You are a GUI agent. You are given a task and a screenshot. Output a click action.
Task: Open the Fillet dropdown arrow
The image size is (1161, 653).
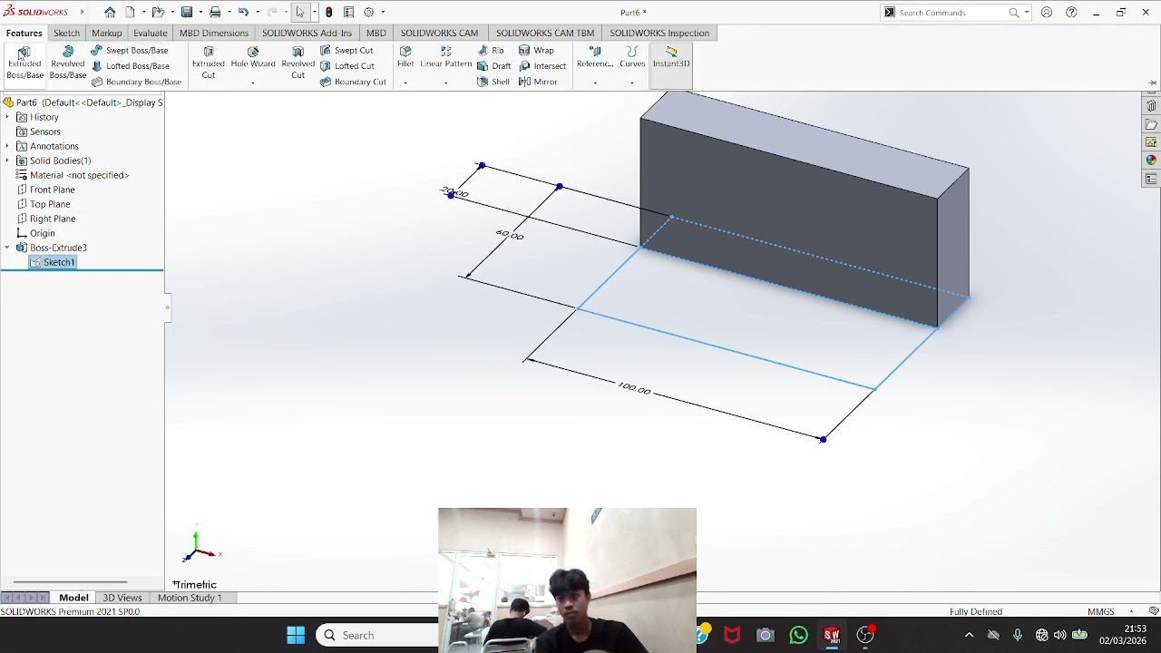[x=405, y=83]
